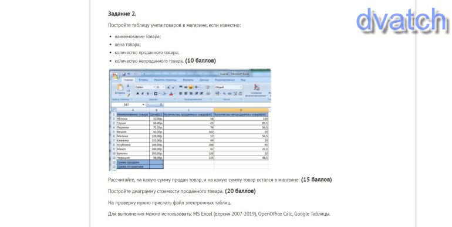Click the Сумма продажи cell in the Excel image

(x=133, y=162)
